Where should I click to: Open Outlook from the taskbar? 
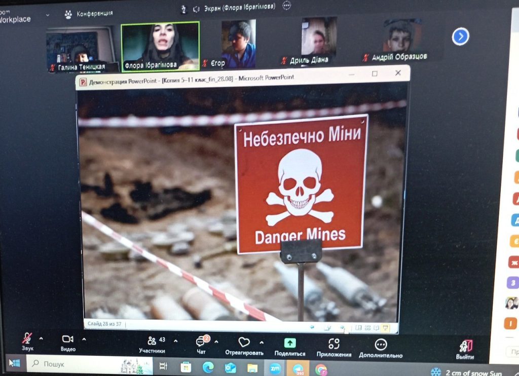(x=230, y=367)
